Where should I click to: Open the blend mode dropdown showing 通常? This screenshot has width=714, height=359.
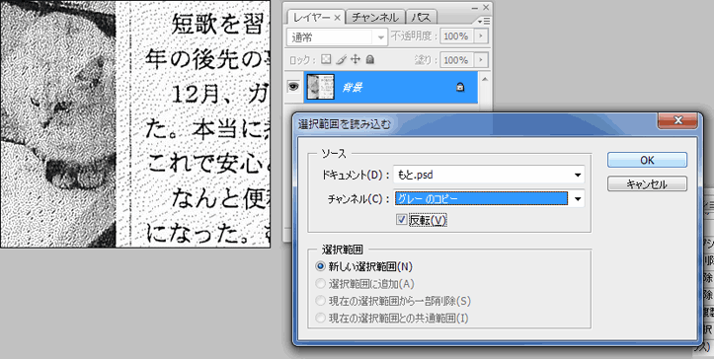click(337, 37)
